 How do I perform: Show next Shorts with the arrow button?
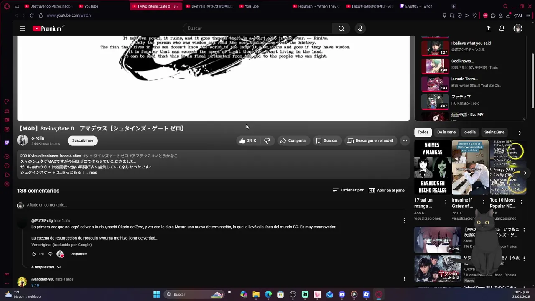pos(525,173)
